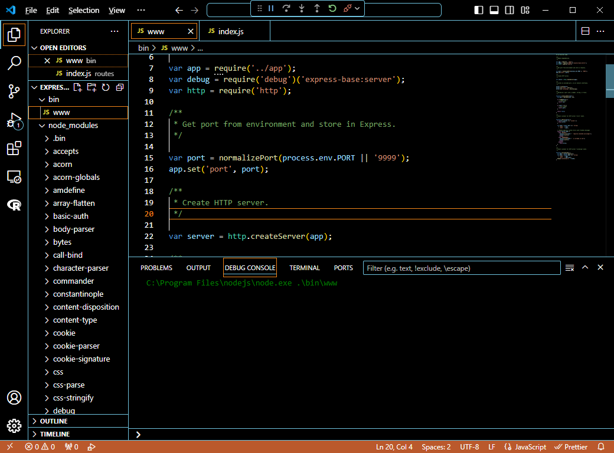
Task: Select index.js in Open Editors
Action: 79,74
